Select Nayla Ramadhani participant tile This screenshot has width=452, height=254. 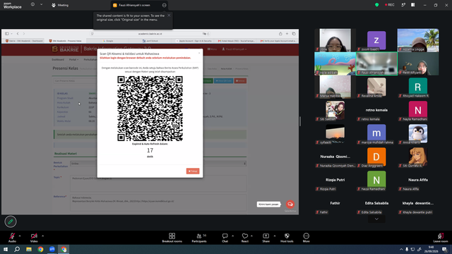click(418, 110)
